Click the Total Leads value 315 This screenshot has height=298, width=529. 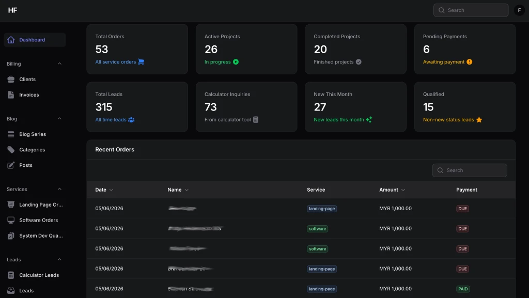click(x=103, y=107)
